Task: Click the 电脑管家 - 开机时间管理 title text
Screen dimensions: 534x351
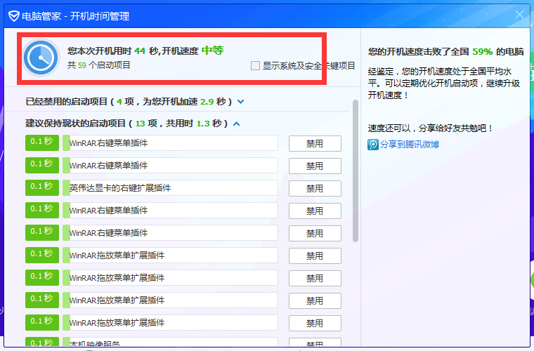Action: [x=76, y=16]
